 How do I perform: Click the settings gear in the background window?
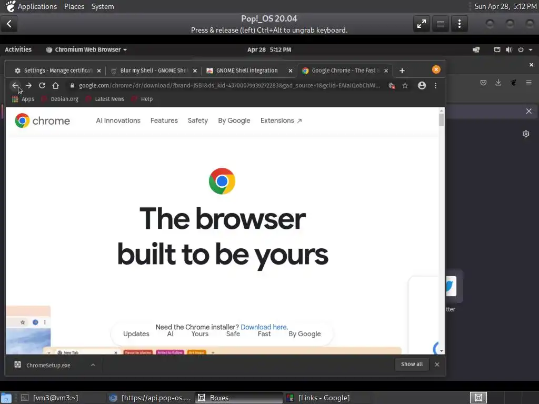(526, 134)
